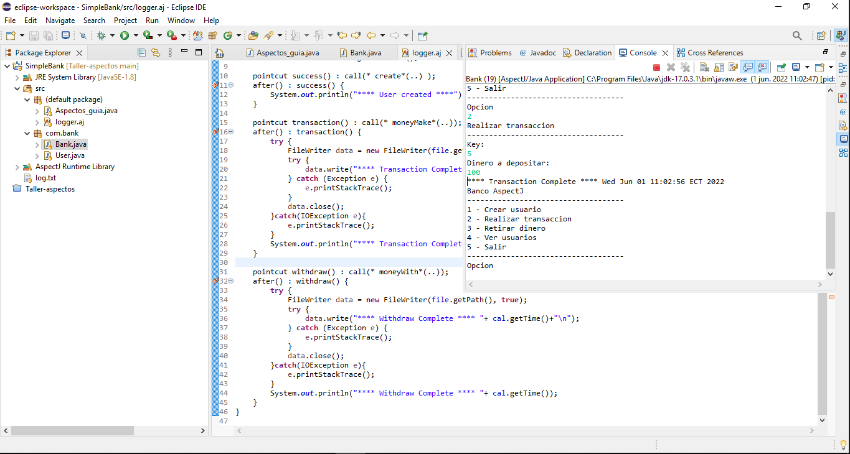This screenshot has width=850, height=454.
Task: Toggle Scroll Lock in Console toolbar
Action: point(719,67)
